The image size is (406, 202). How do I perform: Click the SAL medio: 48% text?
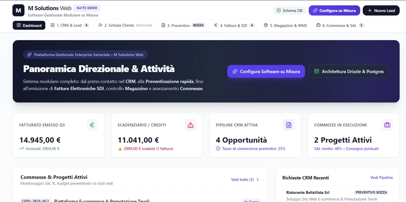tap(328, 149)
